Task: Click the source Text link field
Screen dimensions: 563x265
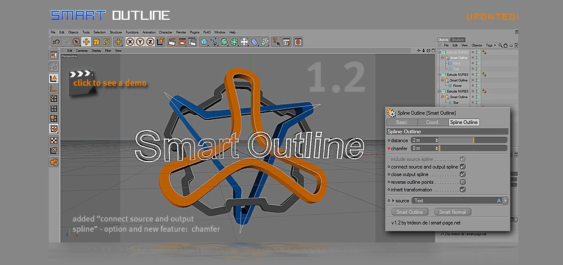Action: click(x=457, y=201)
